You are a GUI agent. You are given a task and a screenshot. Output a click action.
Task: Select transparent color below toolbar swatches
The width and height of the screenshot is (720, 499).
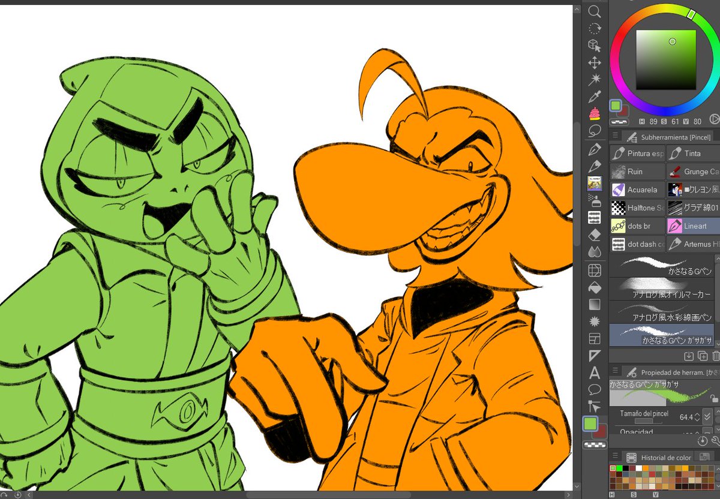pyautogui.click(x=594, y=445)
